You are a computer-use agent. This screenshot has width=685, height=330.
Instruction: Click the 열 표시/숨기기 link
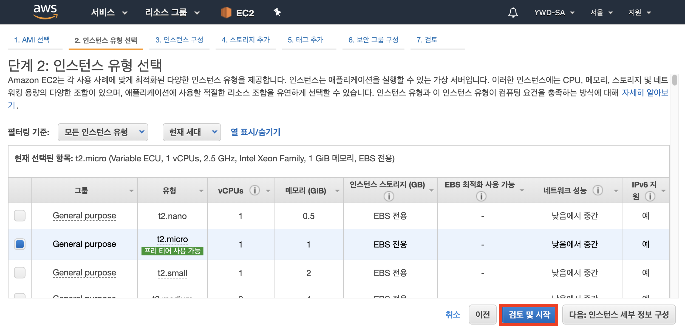[255, 132]
